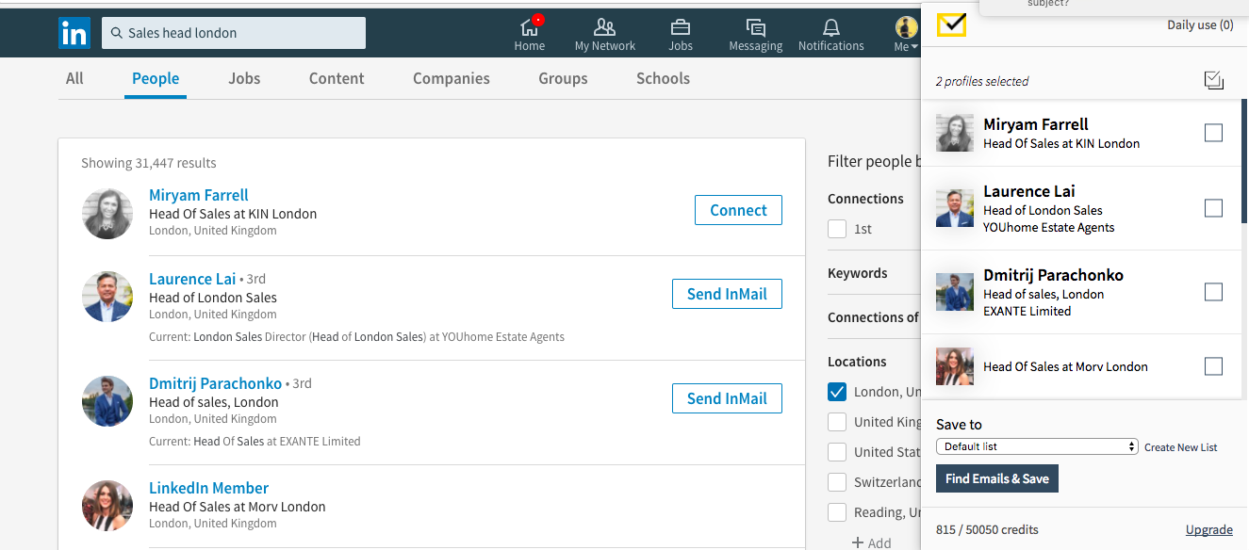Switch to the Companies tab
The image size is (1249, 550).
pos(451,78)
